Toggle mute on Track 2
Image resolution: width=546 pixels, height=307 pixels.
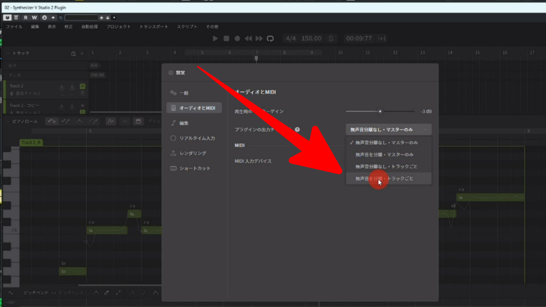pos(82,86)
